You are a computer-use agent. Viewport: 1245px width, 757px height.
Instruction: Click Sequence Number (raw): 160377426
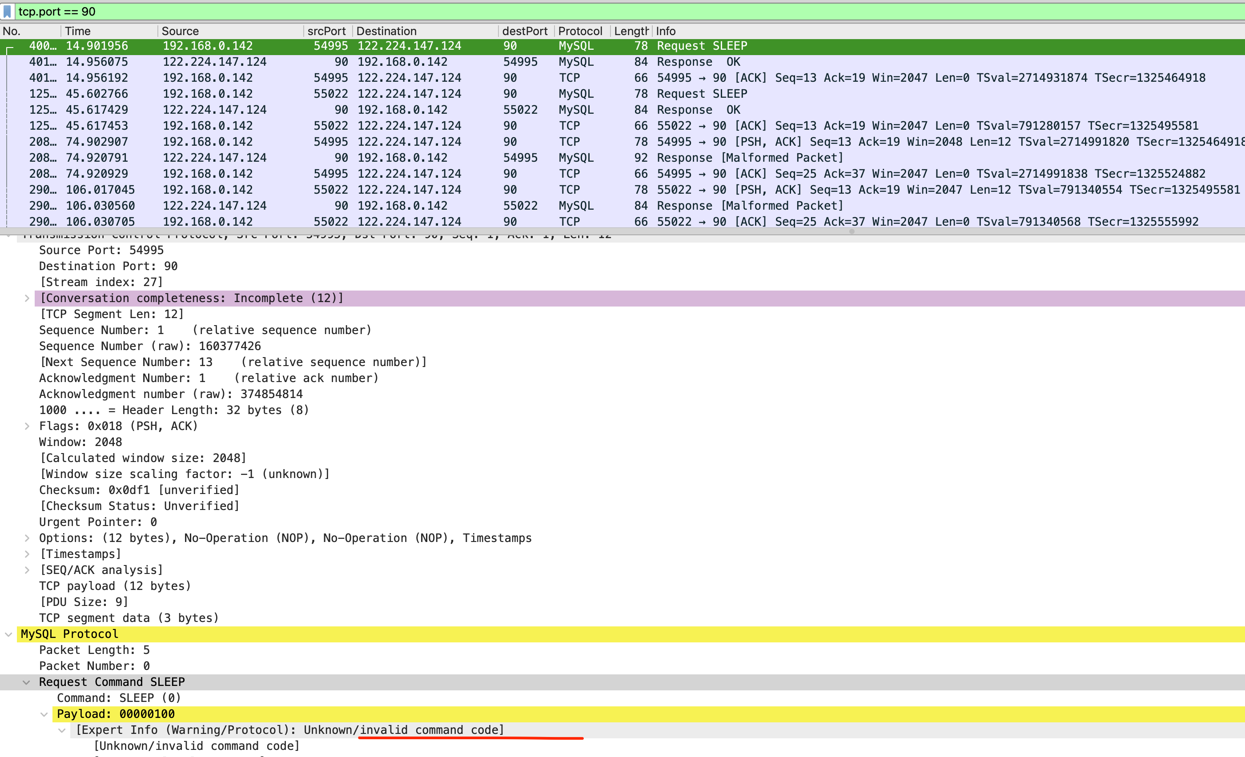150,346
